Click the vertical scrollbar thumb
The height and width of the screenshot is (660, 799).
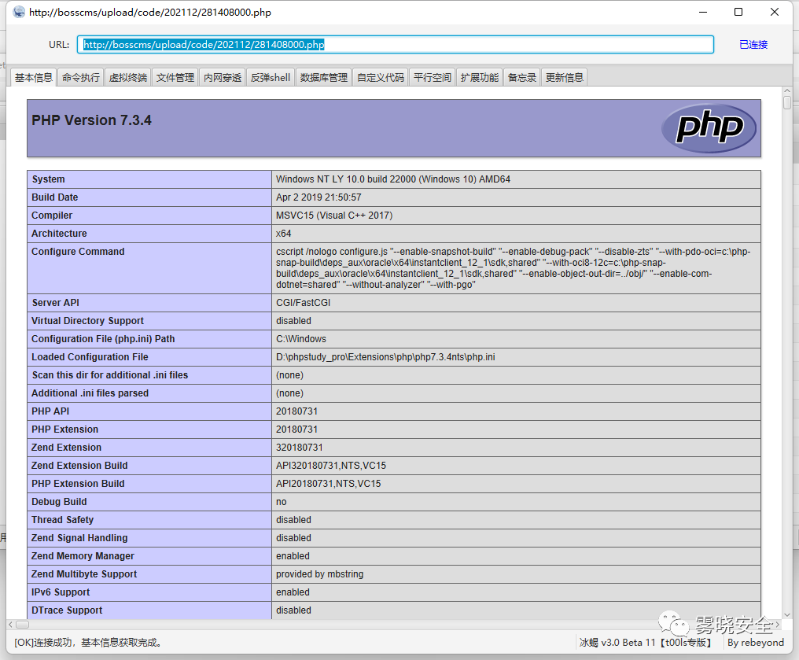787,102
